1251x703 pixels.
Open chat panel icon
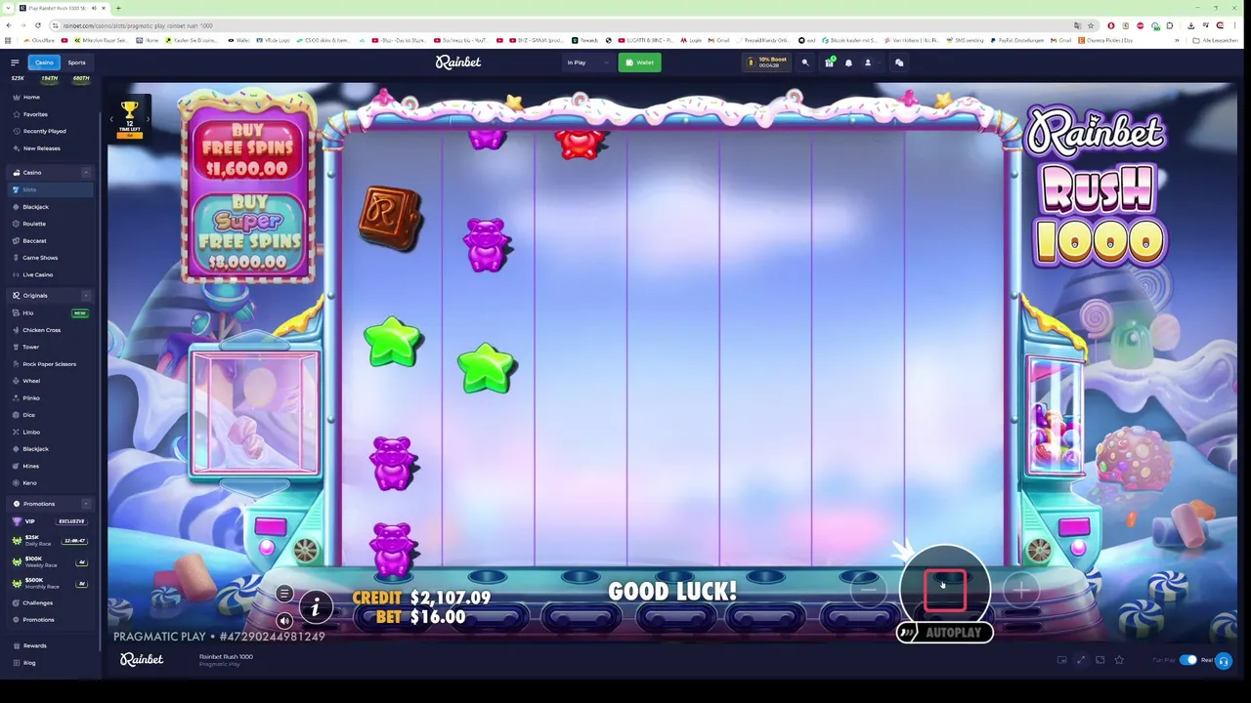tap(899, 62)
